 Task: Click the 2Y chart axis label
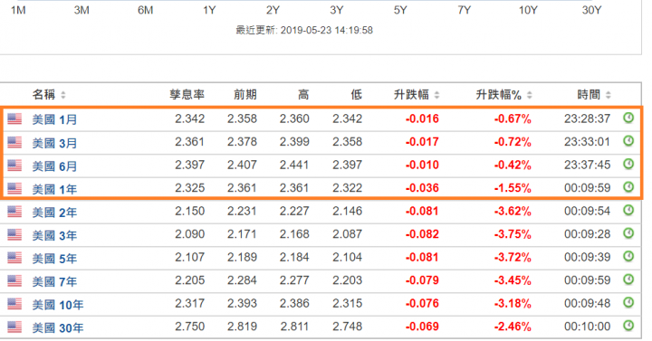pos(273,10)
